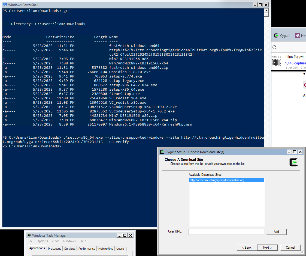
Task: Click the Cygwin logo in the setup dialog
Action: click(294, 162)
